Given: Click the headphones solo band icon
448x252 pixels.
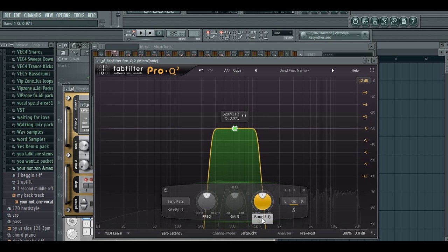Looking at the screenshot, I should (244, 115).
